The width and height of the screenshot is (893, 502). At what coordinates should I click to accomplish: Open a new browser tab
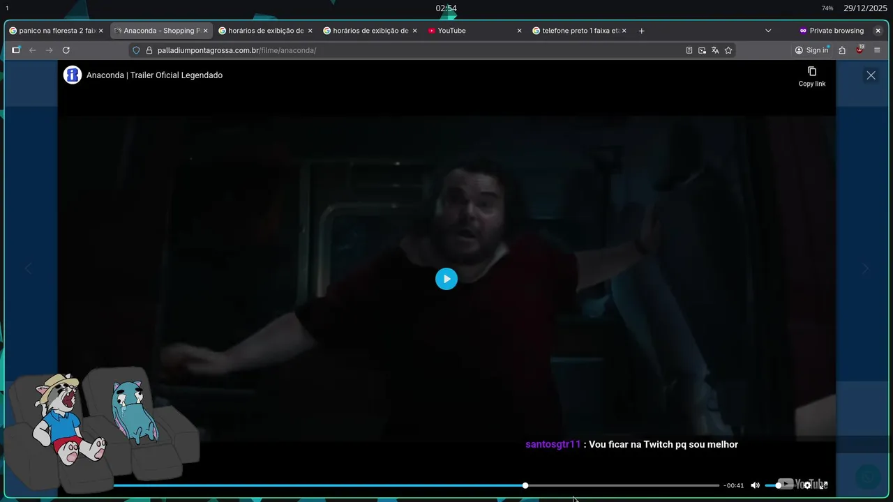coord(642,31)
